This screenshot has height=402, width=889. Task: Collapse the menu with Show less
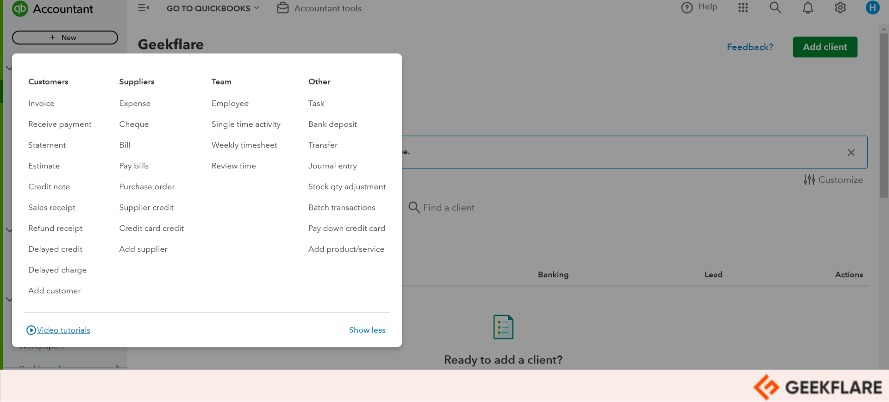[367, 330]
